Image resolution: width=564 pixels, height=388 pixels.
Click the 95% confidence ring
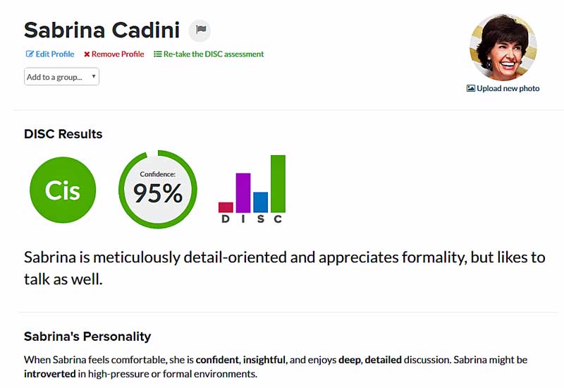point(157,189)
